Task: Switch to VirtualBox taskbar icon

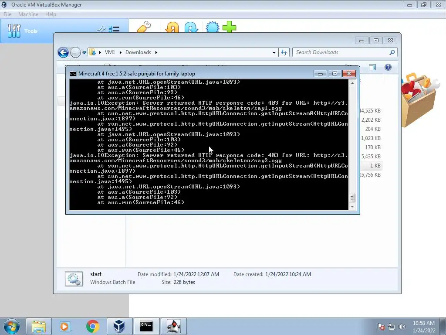Action: click(x=119, y=326)
